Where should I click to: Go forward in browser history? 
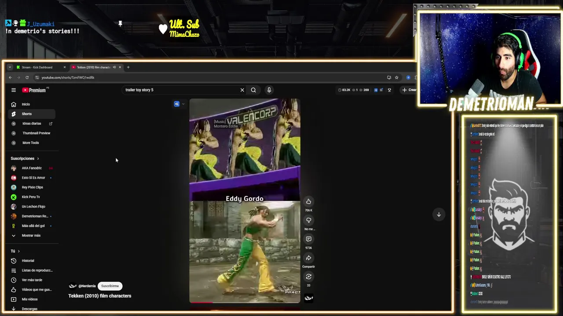[x=18, y=78]
